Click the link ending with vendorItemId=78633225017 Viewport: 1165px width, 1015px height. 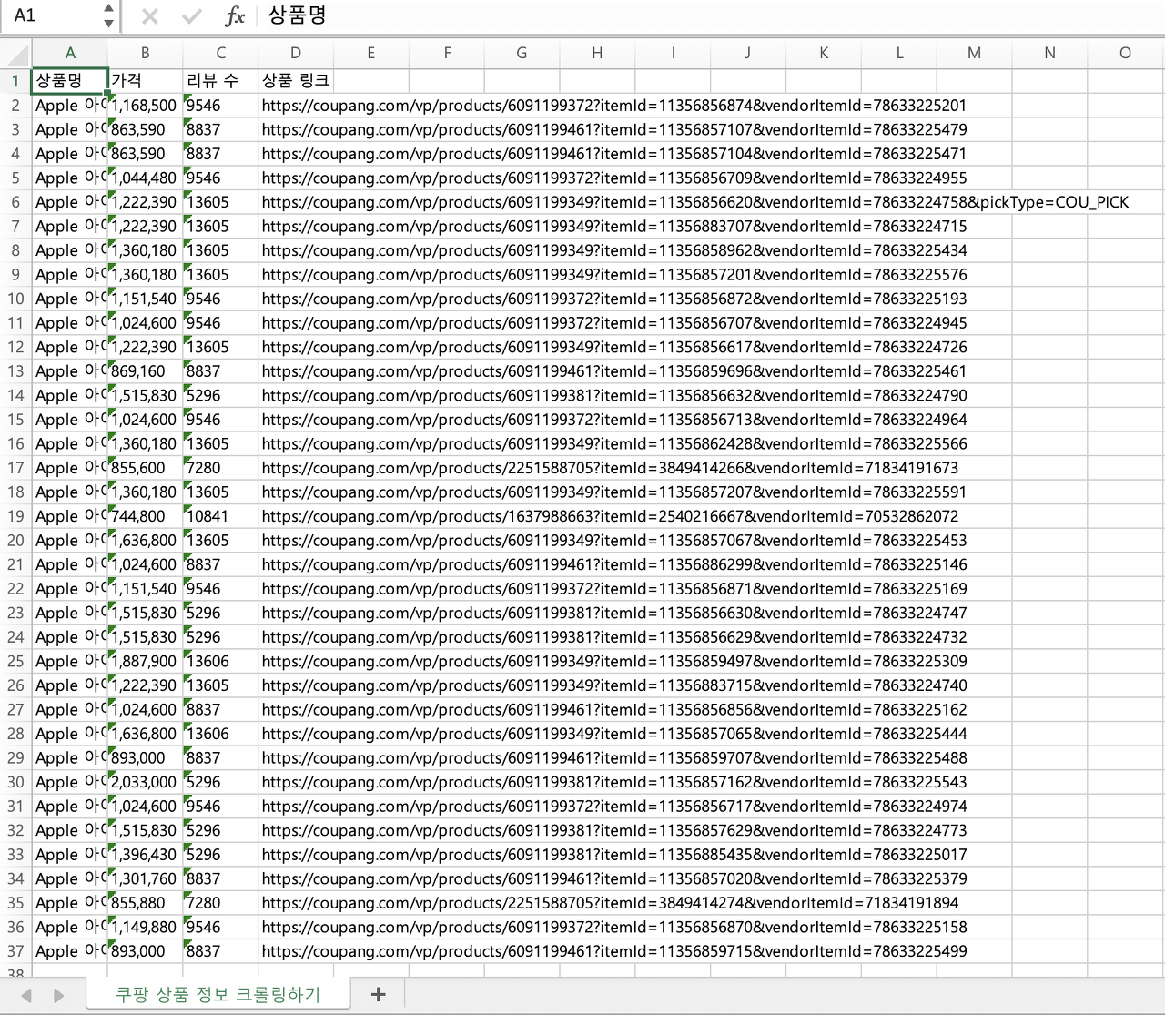pos(614,855)
